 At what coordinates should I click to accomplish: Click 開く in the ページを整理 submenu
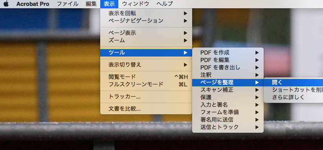pos(294,82)
